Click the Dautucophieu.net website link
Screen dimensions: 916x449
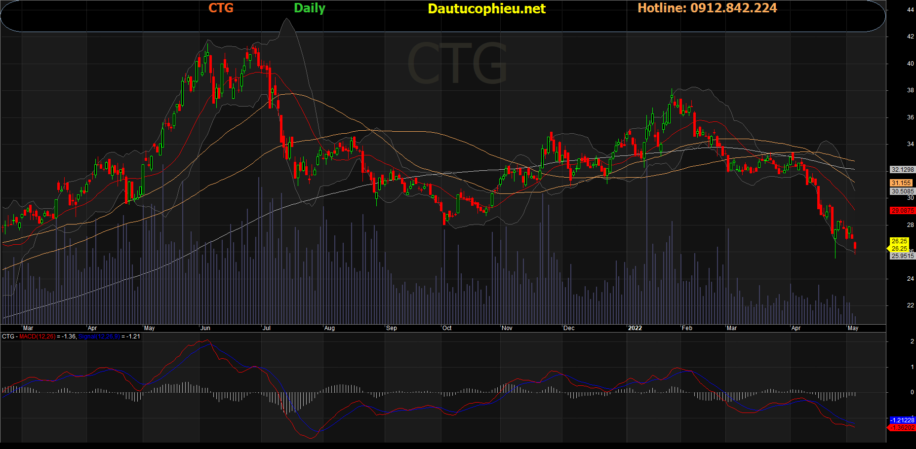pyautogui.click(x=486, y=9)
